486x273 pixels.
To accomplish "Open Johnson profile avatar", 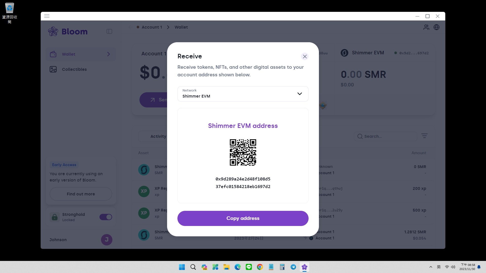I will click(107, 240).
